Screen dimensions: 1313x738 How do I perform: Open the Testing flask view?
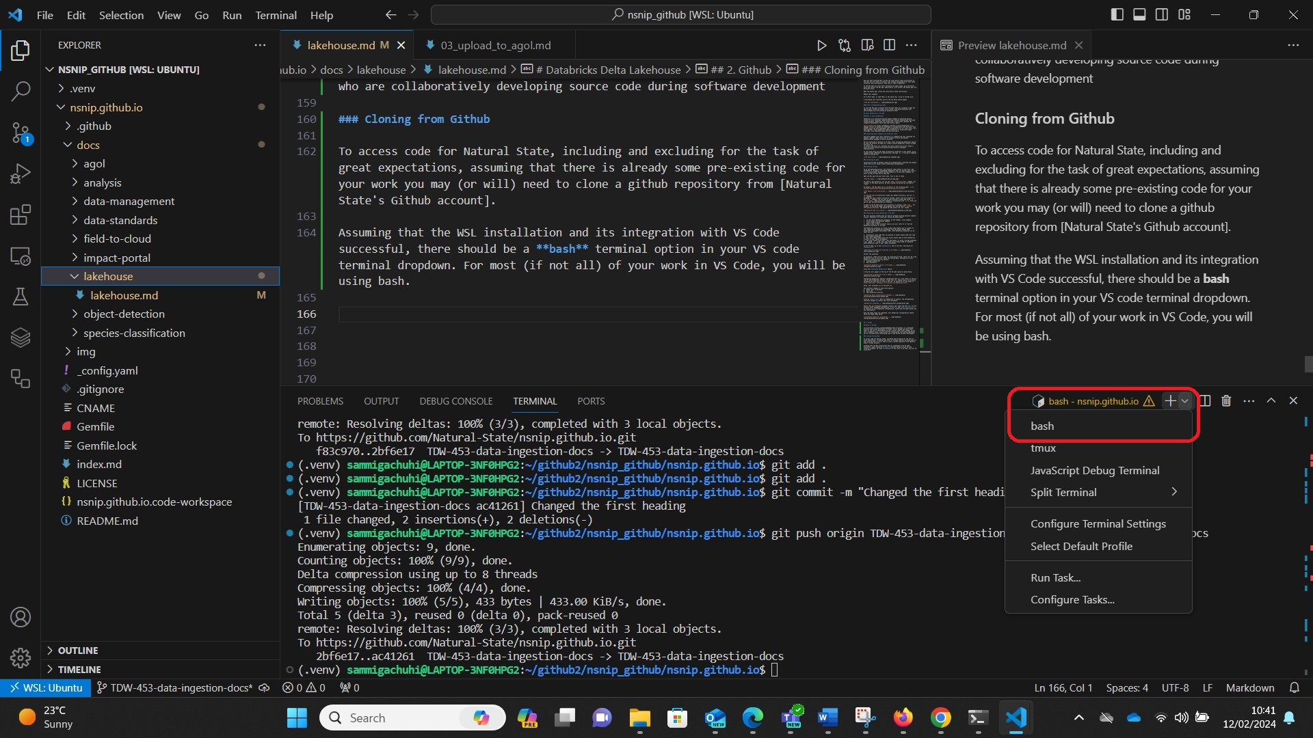click(21, 297)
